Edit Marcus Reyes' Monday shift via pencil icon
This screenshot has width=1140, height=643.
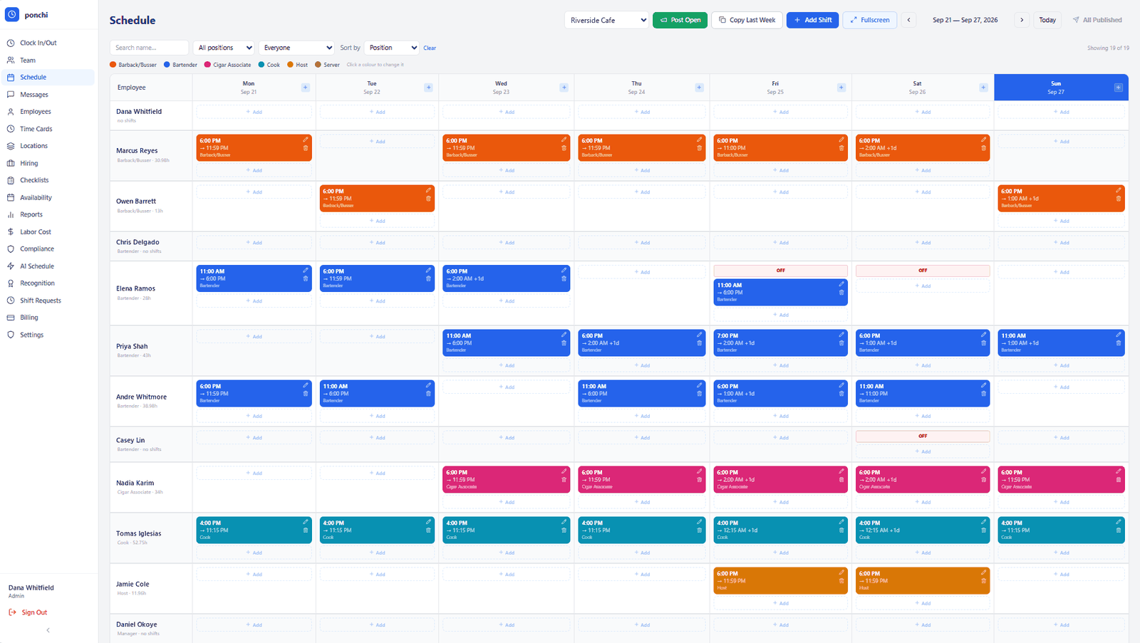306,140
